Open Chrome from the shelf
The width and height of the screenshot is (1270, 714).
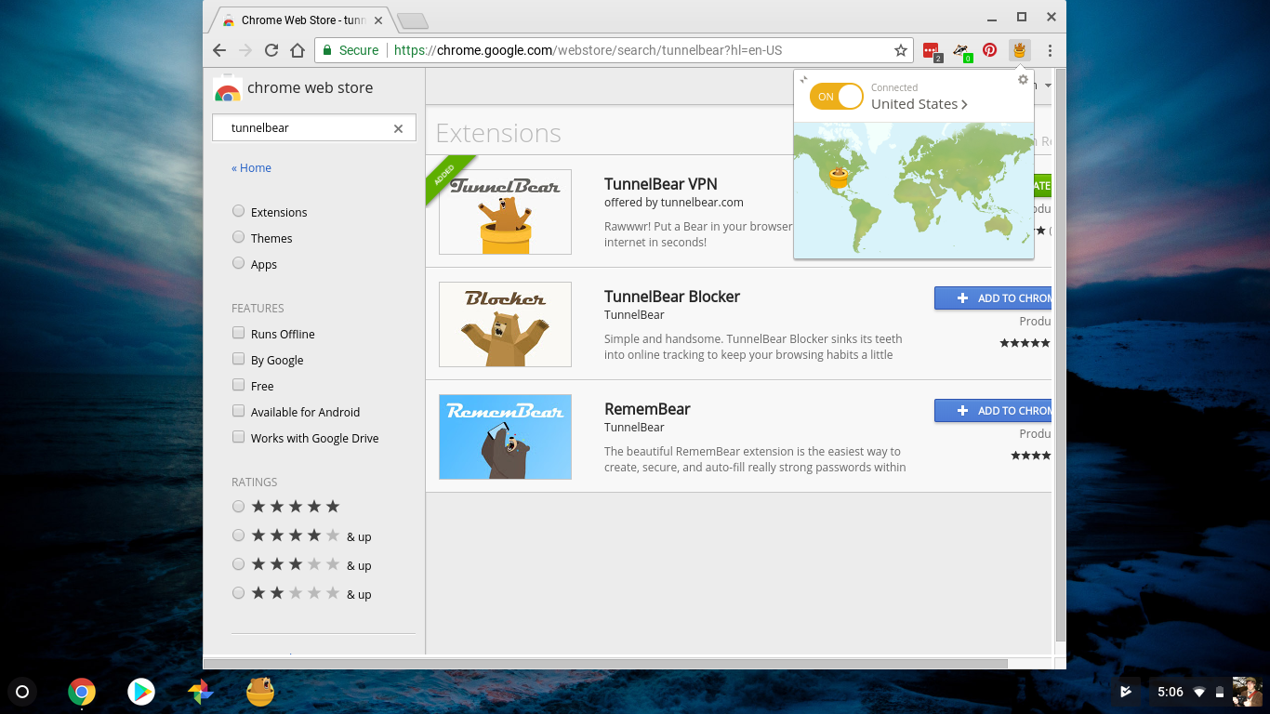(82, 692)
